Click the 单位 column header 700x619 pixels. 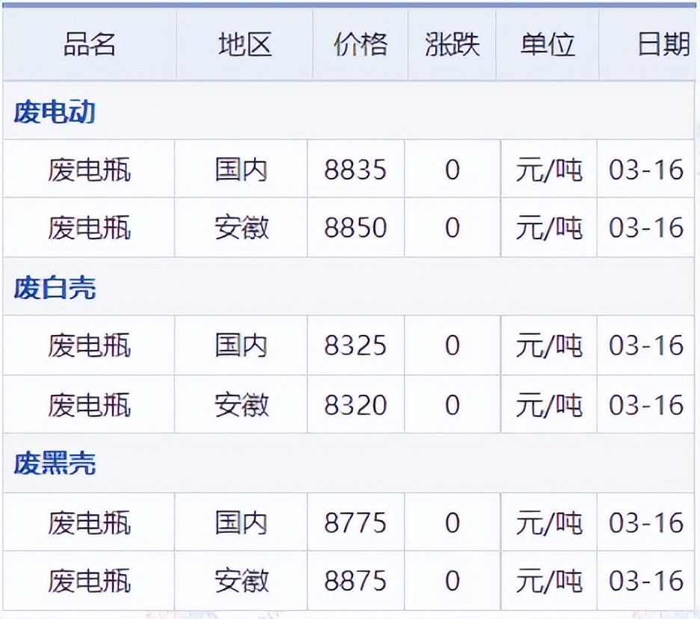(x=547, y=45)
